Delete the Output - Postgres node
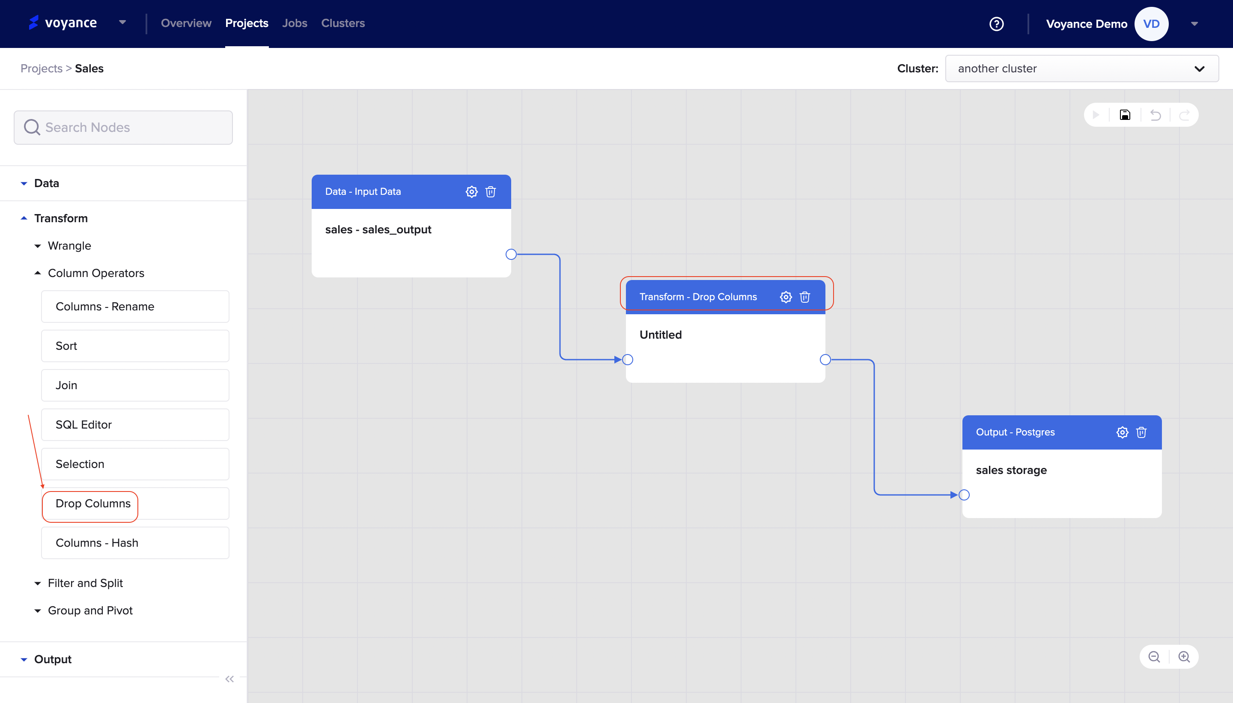The image size is (1233, 703). 1141,432
